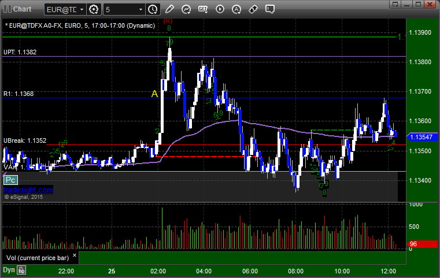The height and width of the screenshot is (278, 440).
Task: Click the symbol settings gear icon
Action: point(94,9)
